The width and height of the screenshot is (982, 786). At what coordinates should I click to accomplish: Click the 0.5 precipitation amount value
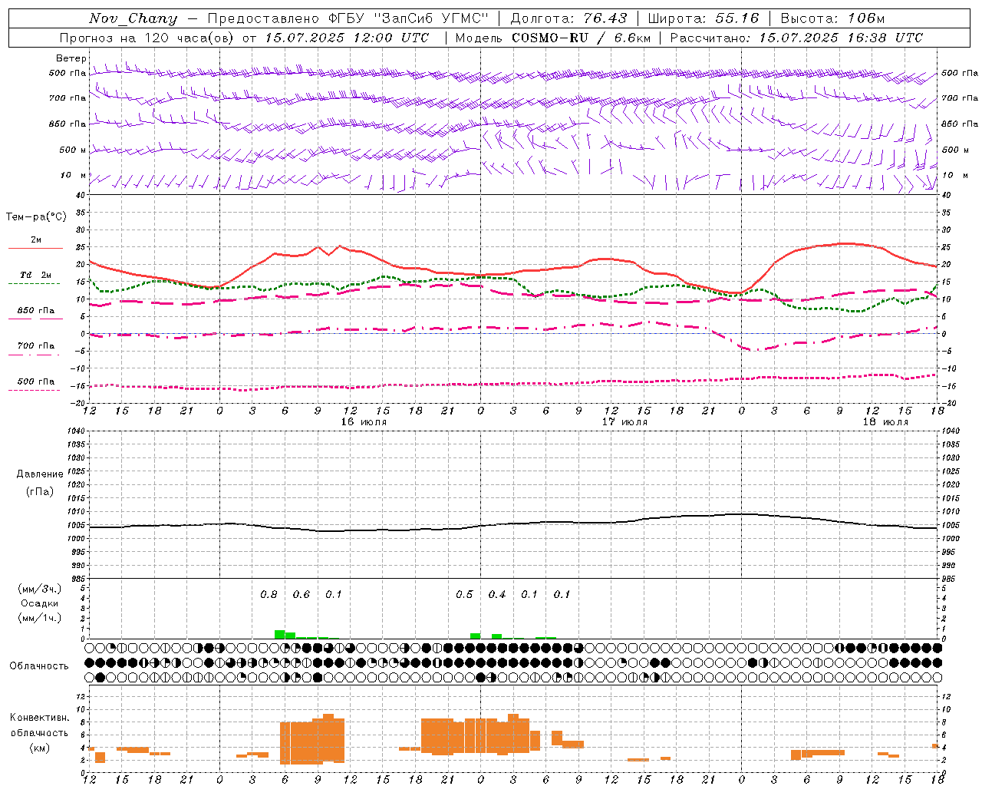tap(464, 595)
